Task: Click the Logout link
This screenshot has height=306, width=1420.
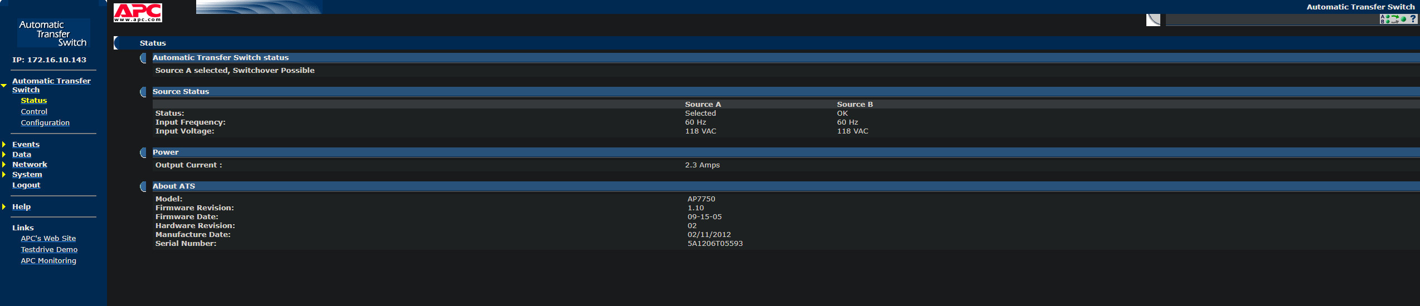Action: pos(26,185)
